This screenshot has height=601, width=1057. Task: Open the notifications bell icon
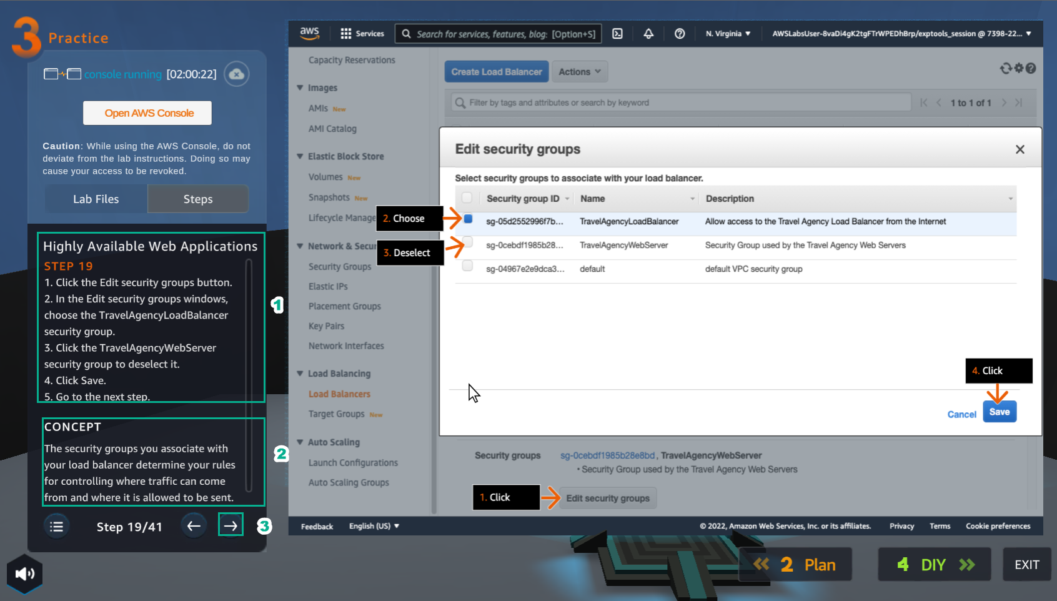[648, 34]
